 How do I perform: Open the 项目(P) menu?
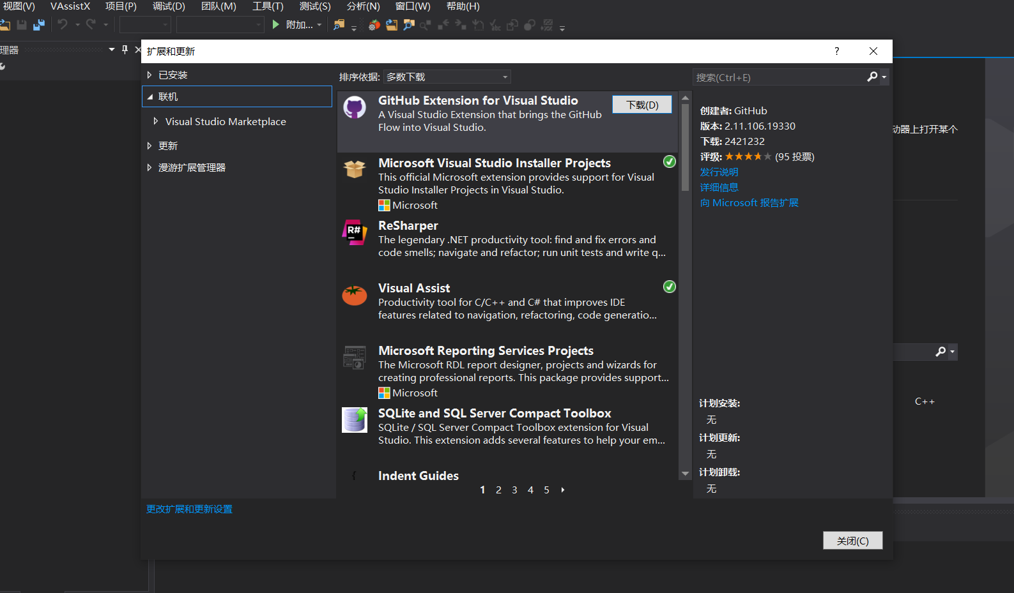(121, 6)
